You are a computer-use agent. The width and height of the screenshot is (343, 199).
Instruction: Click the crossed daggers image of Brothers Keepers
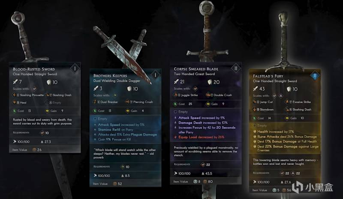123,53
